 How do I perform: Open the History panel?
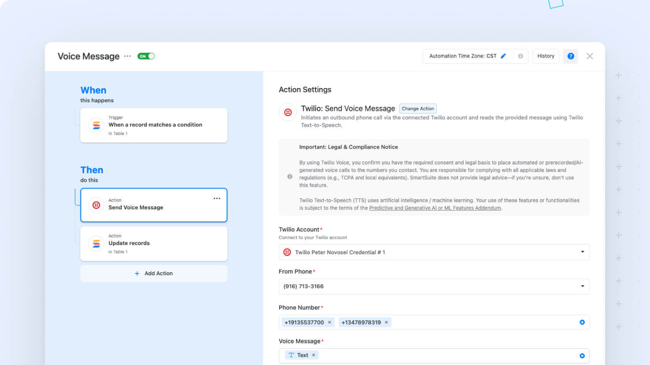pos(546,56)
